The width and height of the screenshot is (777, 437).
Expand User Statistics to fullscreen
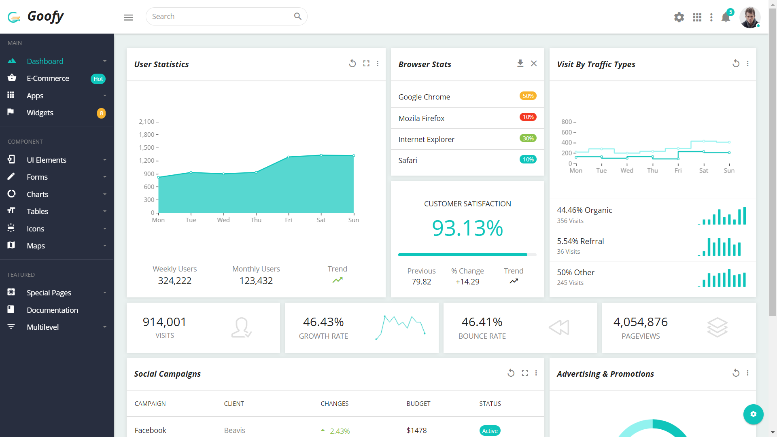[366, 64]
